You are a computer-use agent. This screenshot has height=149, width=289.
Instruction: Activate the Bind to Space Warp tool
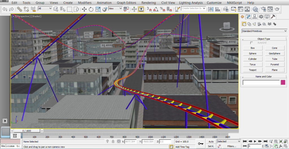tap(33, 9)
